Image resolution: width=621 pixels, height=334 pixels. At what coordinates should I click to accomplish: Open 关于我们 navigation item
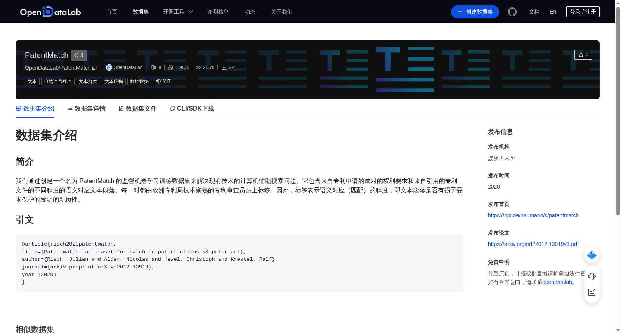[x=282, y=12]
